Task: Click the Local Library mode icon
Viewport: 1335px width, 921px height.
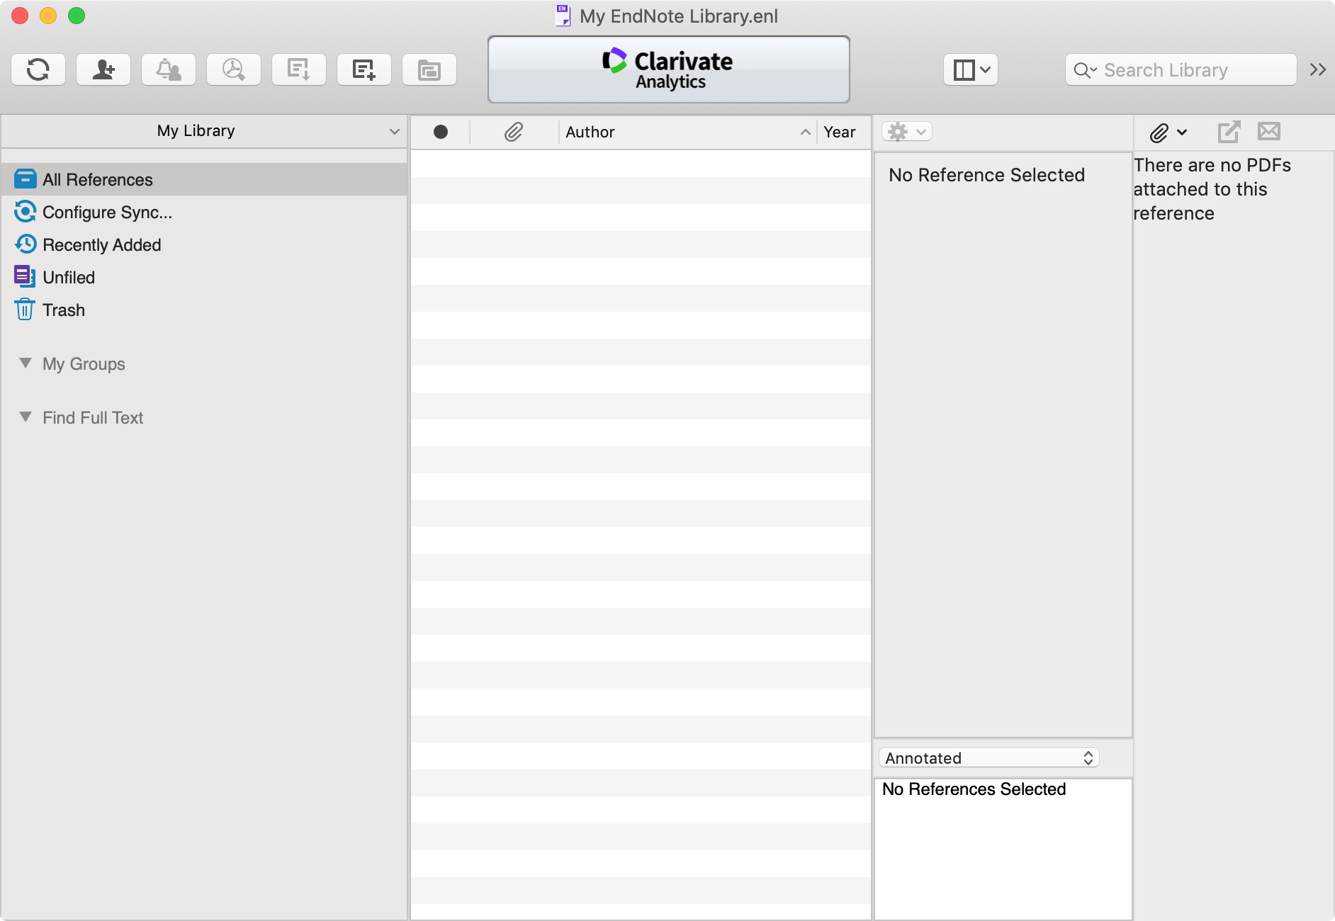Action: pyautogui.click(x=429, y=69)
